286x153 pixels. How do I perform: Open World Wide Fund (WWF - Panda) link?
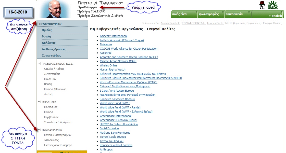(x=120, y=107)
